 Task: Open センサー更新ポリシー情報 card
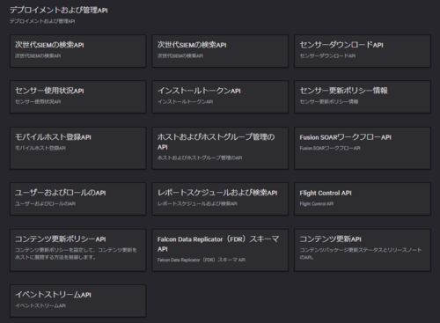point(363,97)
